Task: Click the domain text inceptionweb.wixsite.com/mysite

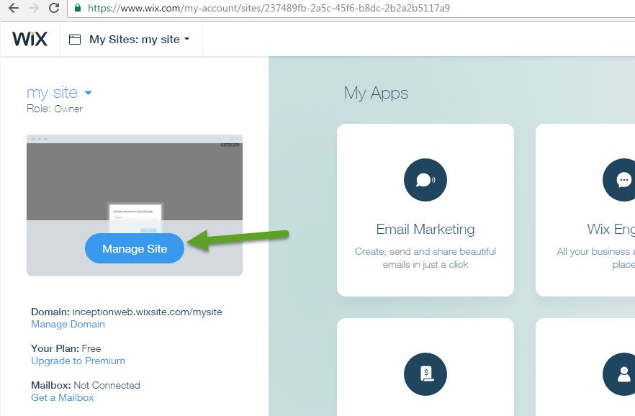Action: (147, 312)
